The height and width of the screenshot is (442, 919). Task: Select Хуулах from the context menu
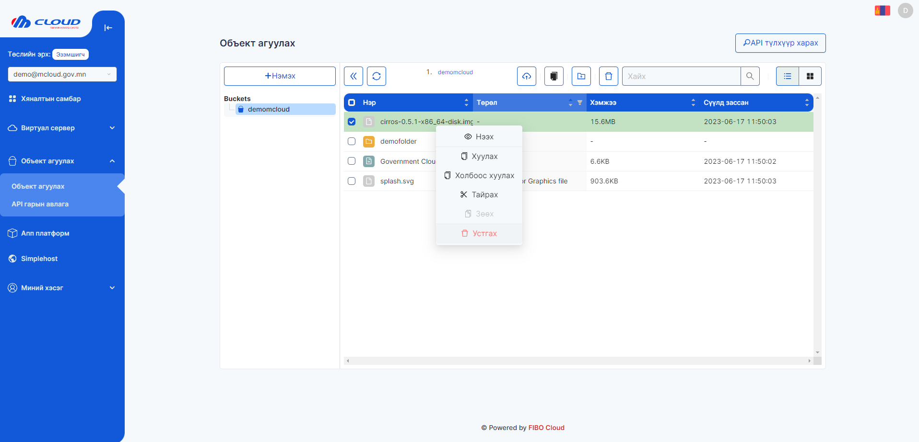479,156
